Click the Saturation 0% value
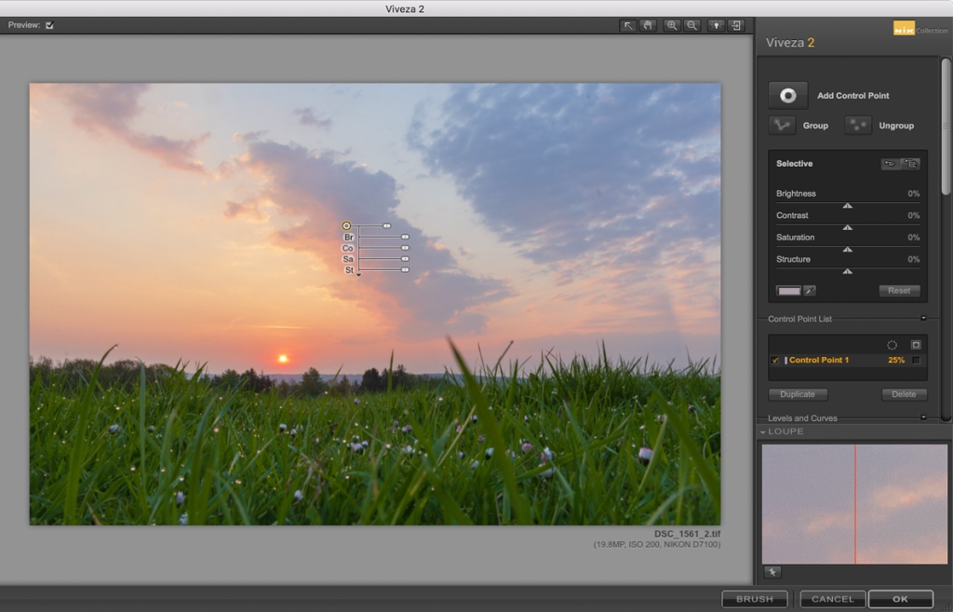Image resolution: width=953 pixels, height=612 pixels. click(914, 238)
